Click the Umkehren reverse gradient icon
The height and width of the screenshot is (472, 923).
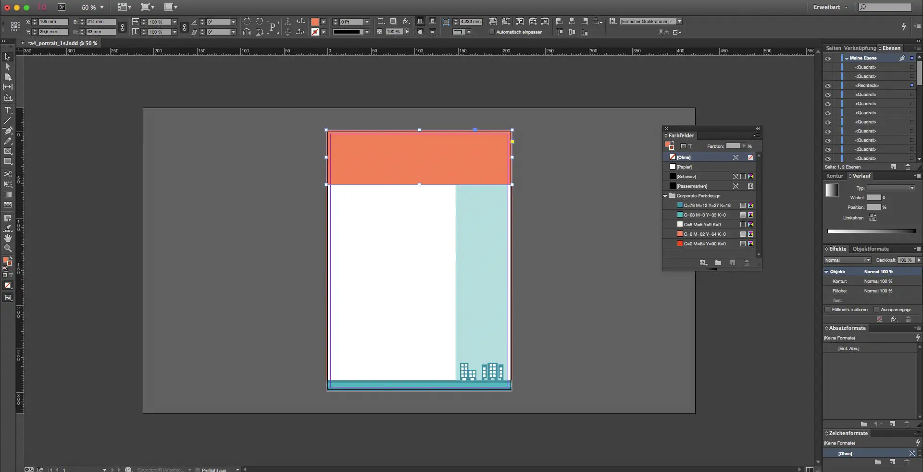point(872,218)
